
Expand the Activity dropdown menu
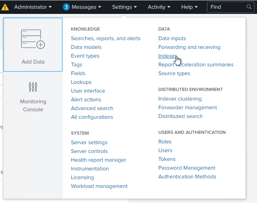coord(159,7)
